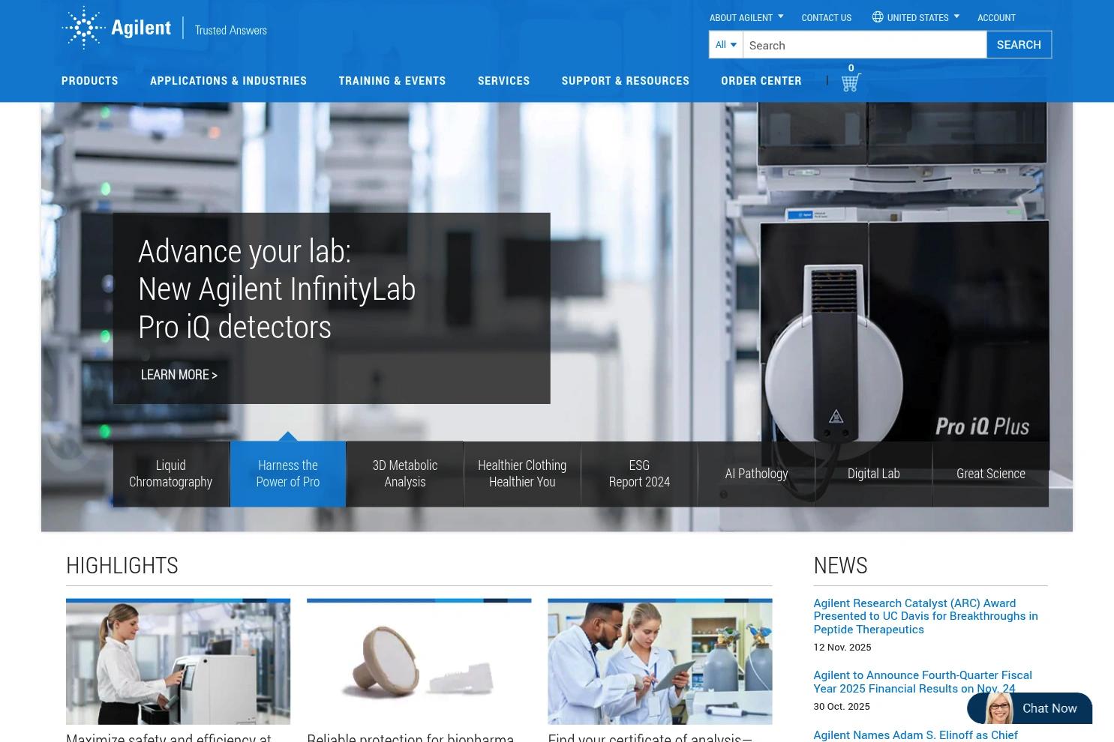Open the Support & Resources menu
Viewport: 1114px width, 742px height.
click(625, 80)
